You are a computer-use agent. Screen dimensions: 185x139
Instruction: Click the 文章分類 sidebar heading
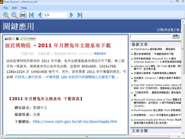tap(140, 131)
